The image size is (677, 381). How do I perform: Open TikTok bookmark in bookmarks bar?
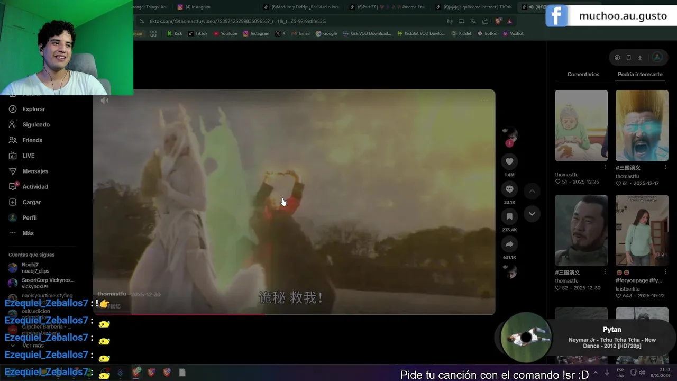[198, 33]
